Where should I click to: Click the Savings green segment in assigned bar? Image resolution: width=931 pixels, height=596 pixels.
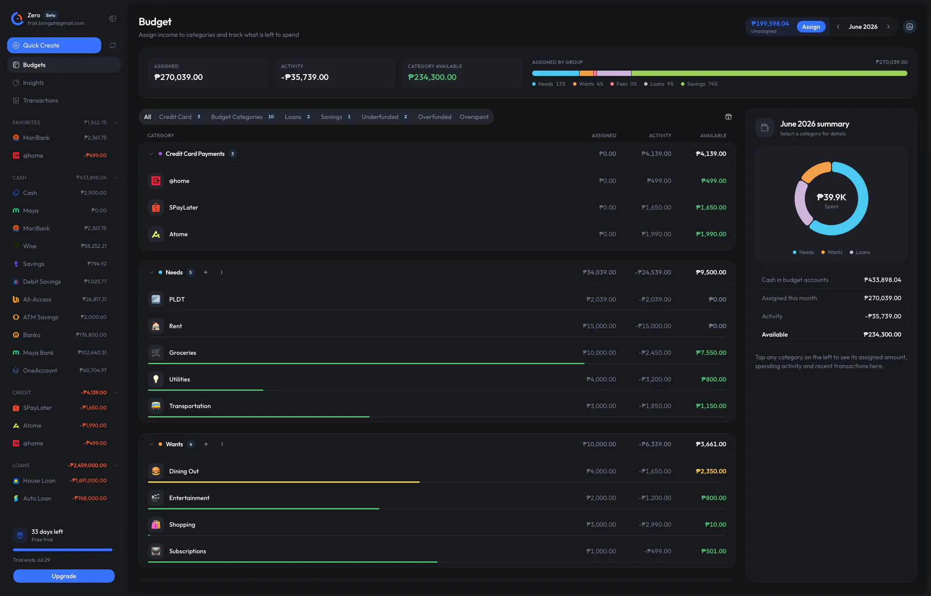tap(769, 73)
